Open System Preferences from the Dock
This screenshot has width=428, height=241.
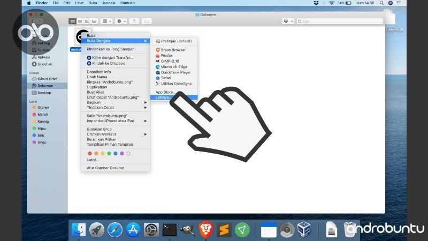tap(151, 230)
